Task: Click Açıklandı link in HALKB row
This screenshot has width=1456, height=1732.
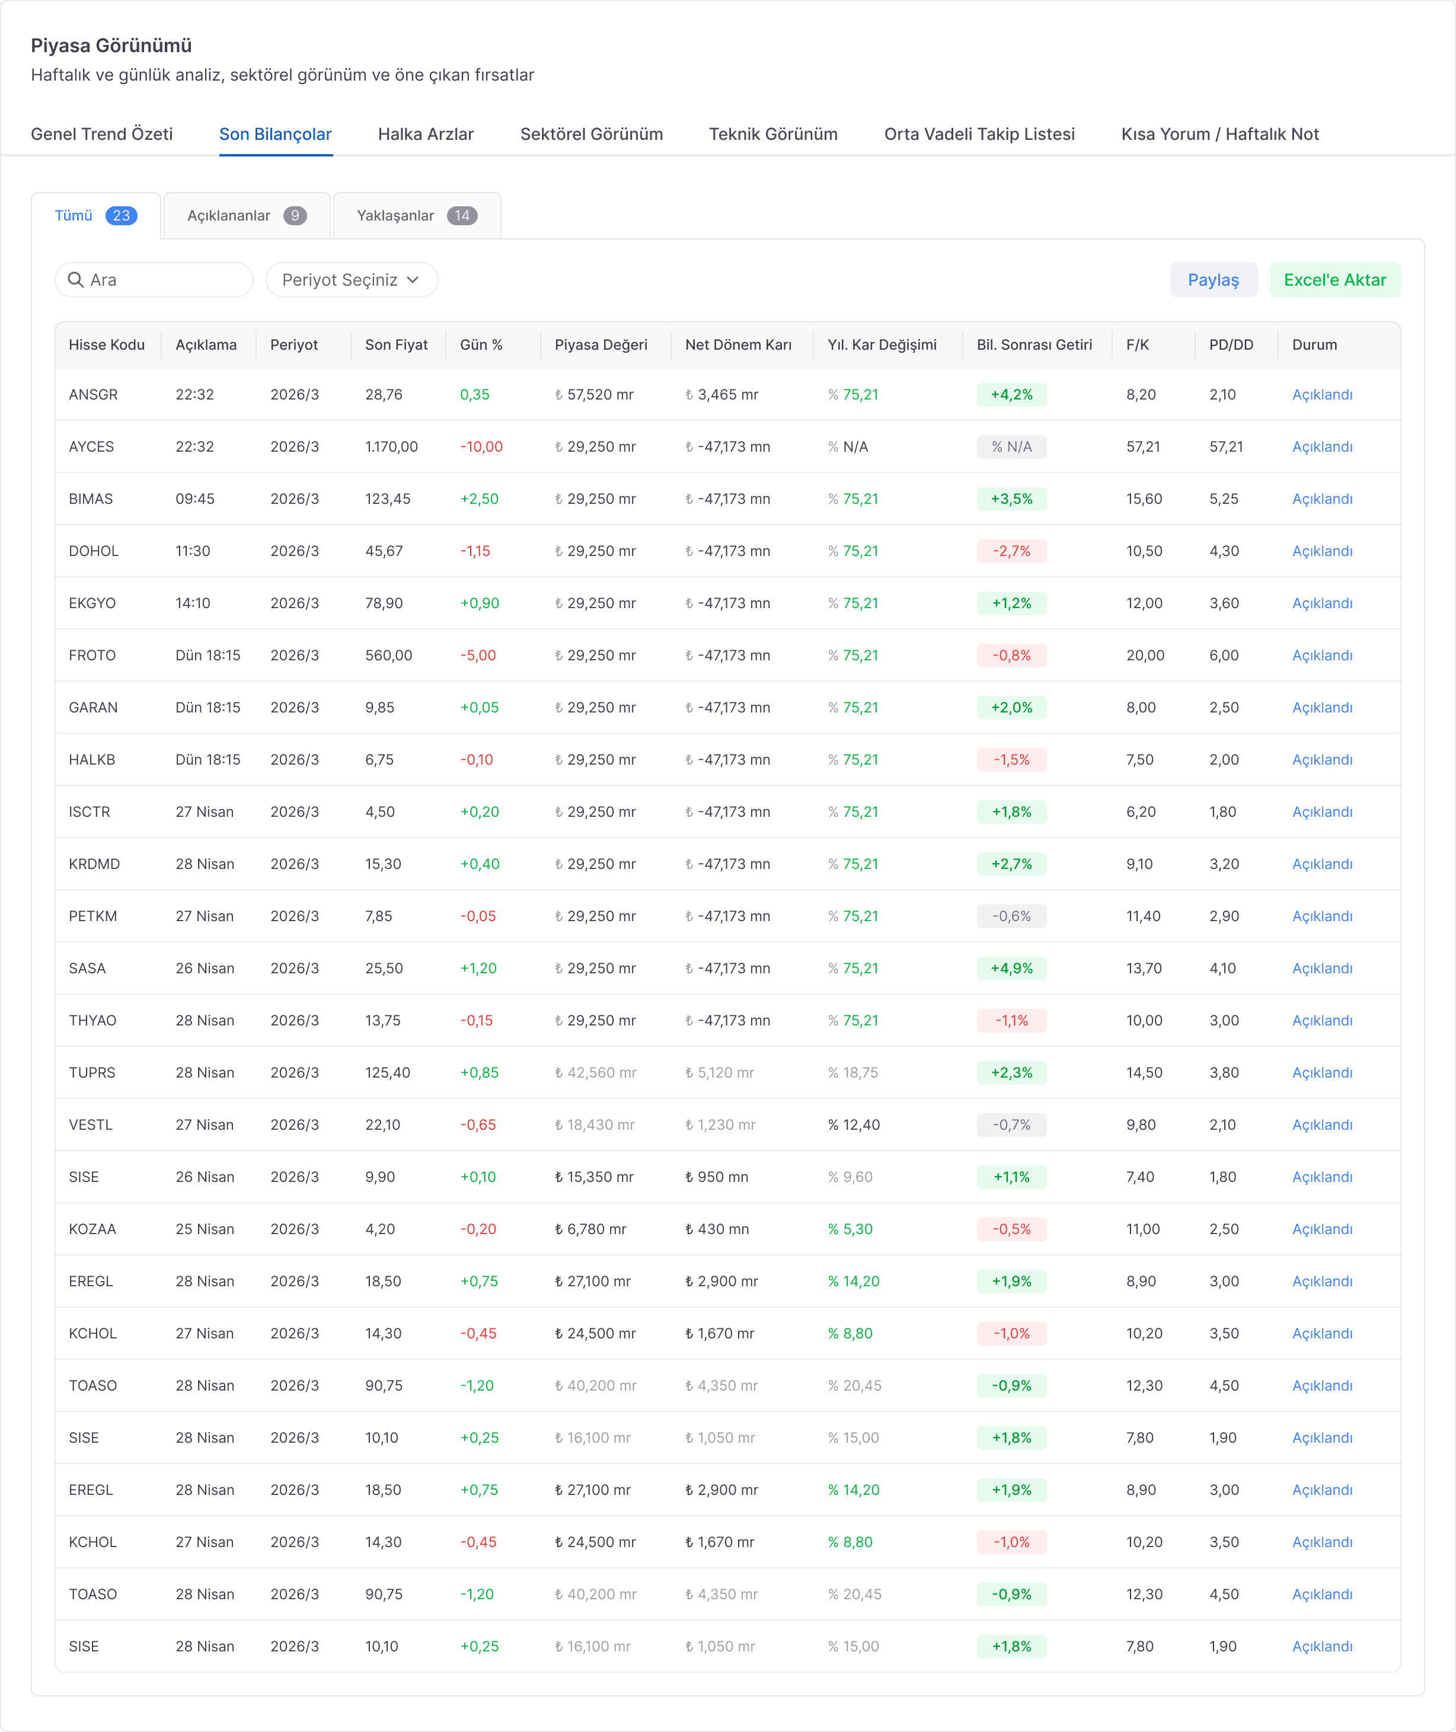Action: 1322,759
